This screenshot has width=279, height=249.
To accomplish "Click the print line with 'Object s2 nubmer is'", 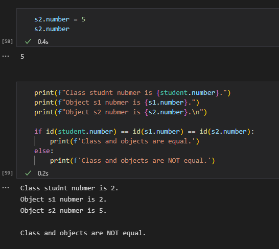I will click(x=121, y=112).
